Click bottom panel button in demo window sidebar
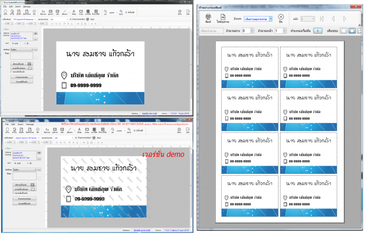Screen dimensions: 366x235 click(x=25, y=203)
